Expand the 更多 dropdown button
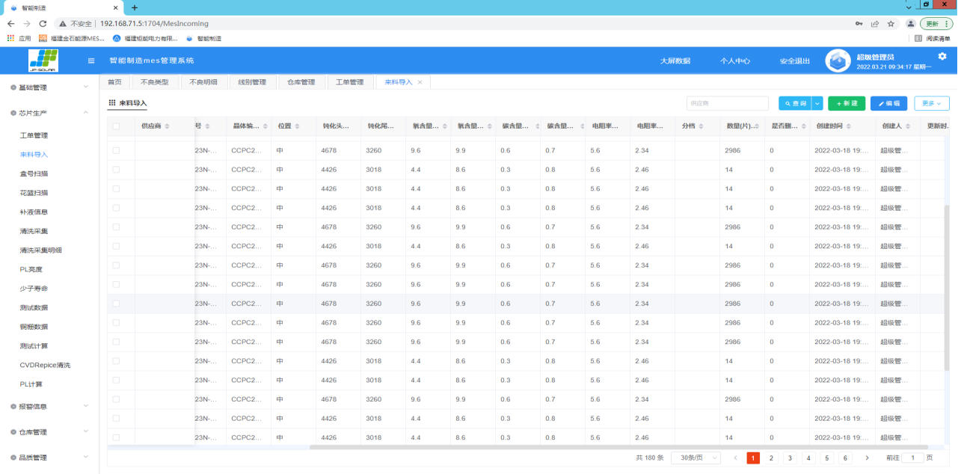The width and height of the screenshot is (958, 474). [x=931, y=103]
